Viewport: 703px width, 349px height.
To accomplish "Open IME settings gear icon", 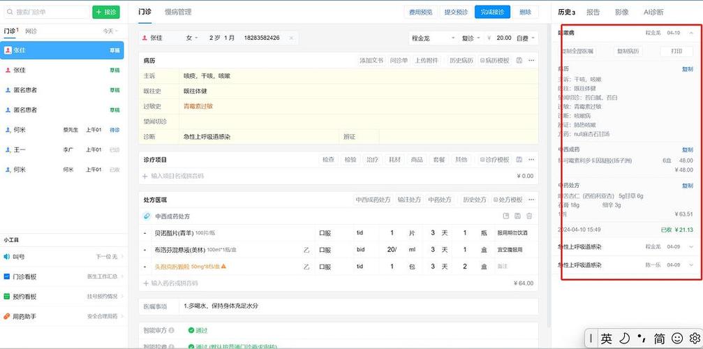I will (695, 338).
